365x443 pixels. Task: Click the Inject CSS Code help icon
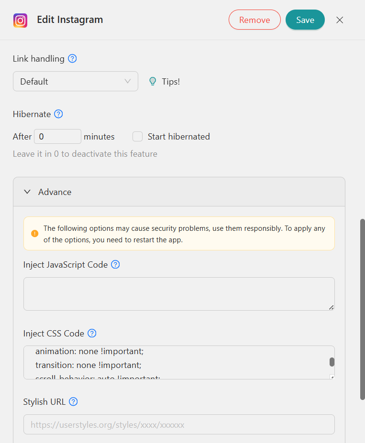[92, 333]
